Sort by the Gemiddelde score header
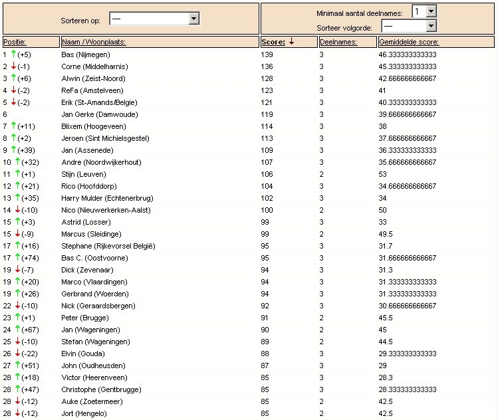 point(409,42)
